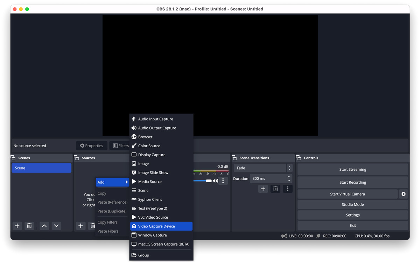
Task: Move the scene down with the arrow button
Action: [56, 226]
